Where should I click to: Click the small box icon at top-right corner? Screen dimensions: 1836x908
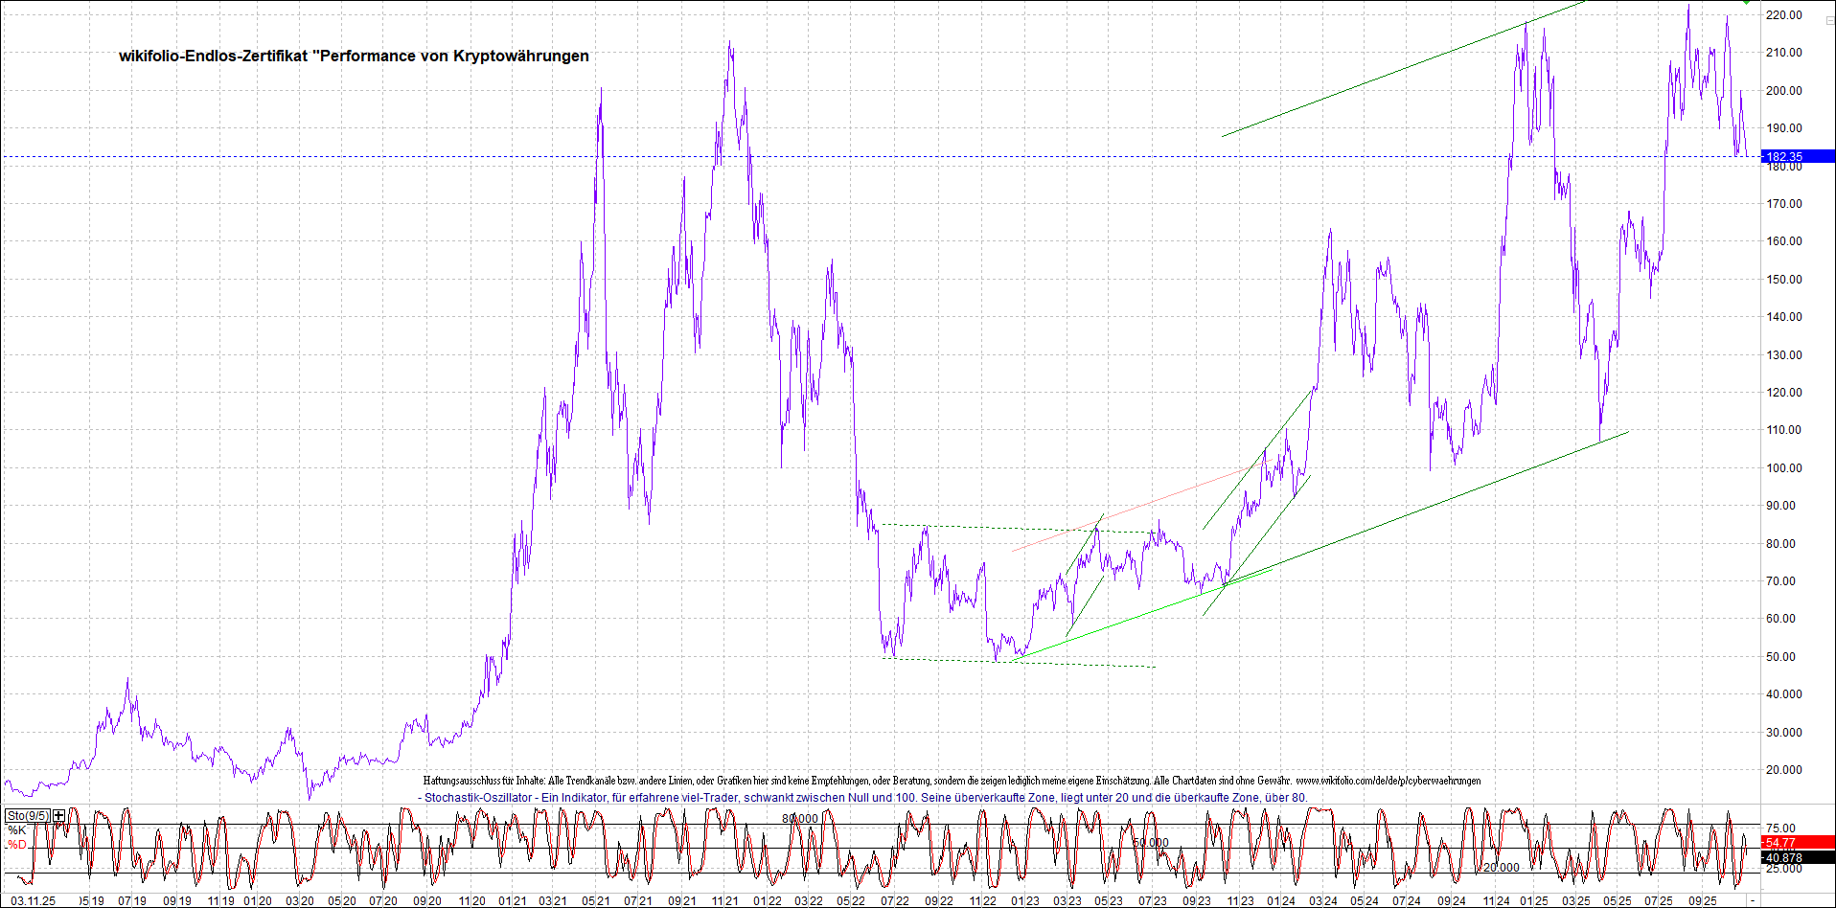pyautogui.click(x=1828, y=20)
